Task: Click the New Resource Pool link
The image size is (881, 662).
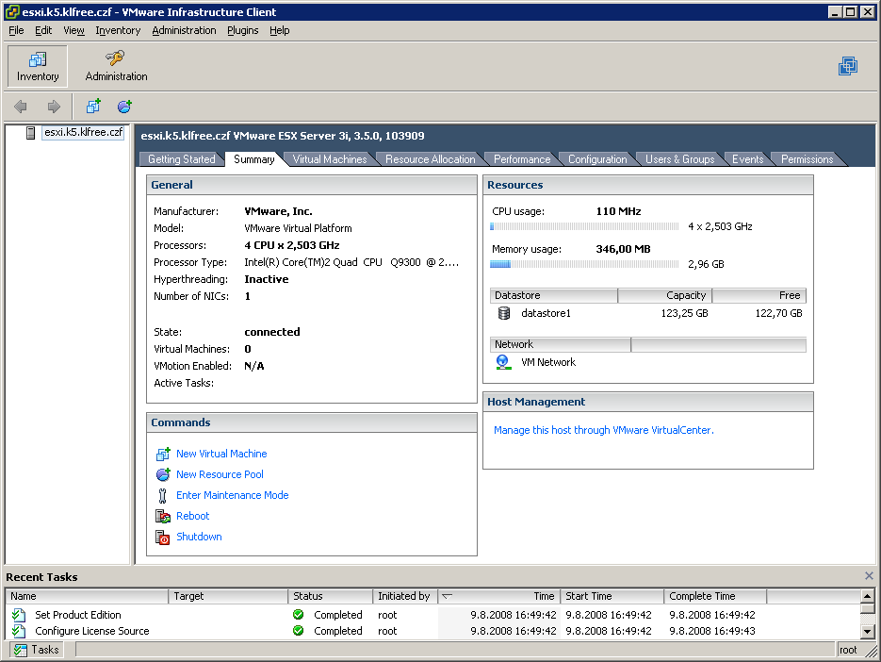Action: (x=220, y=474)
